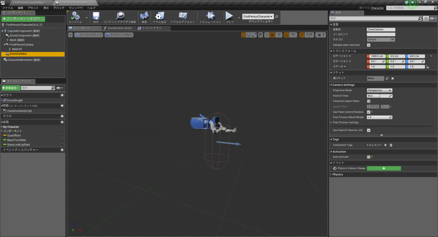This screenshot has height=237, width=438.
Task: Click Details panel search field
Action: coord(376,18)
